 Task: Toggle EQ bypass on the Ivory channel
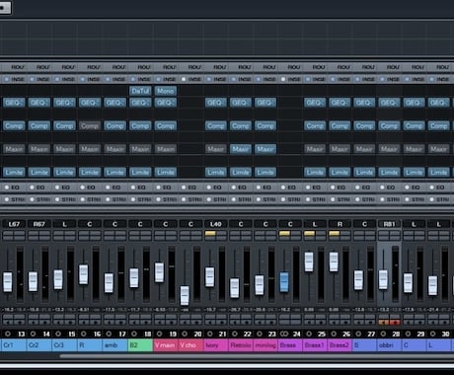pos(208,187)
